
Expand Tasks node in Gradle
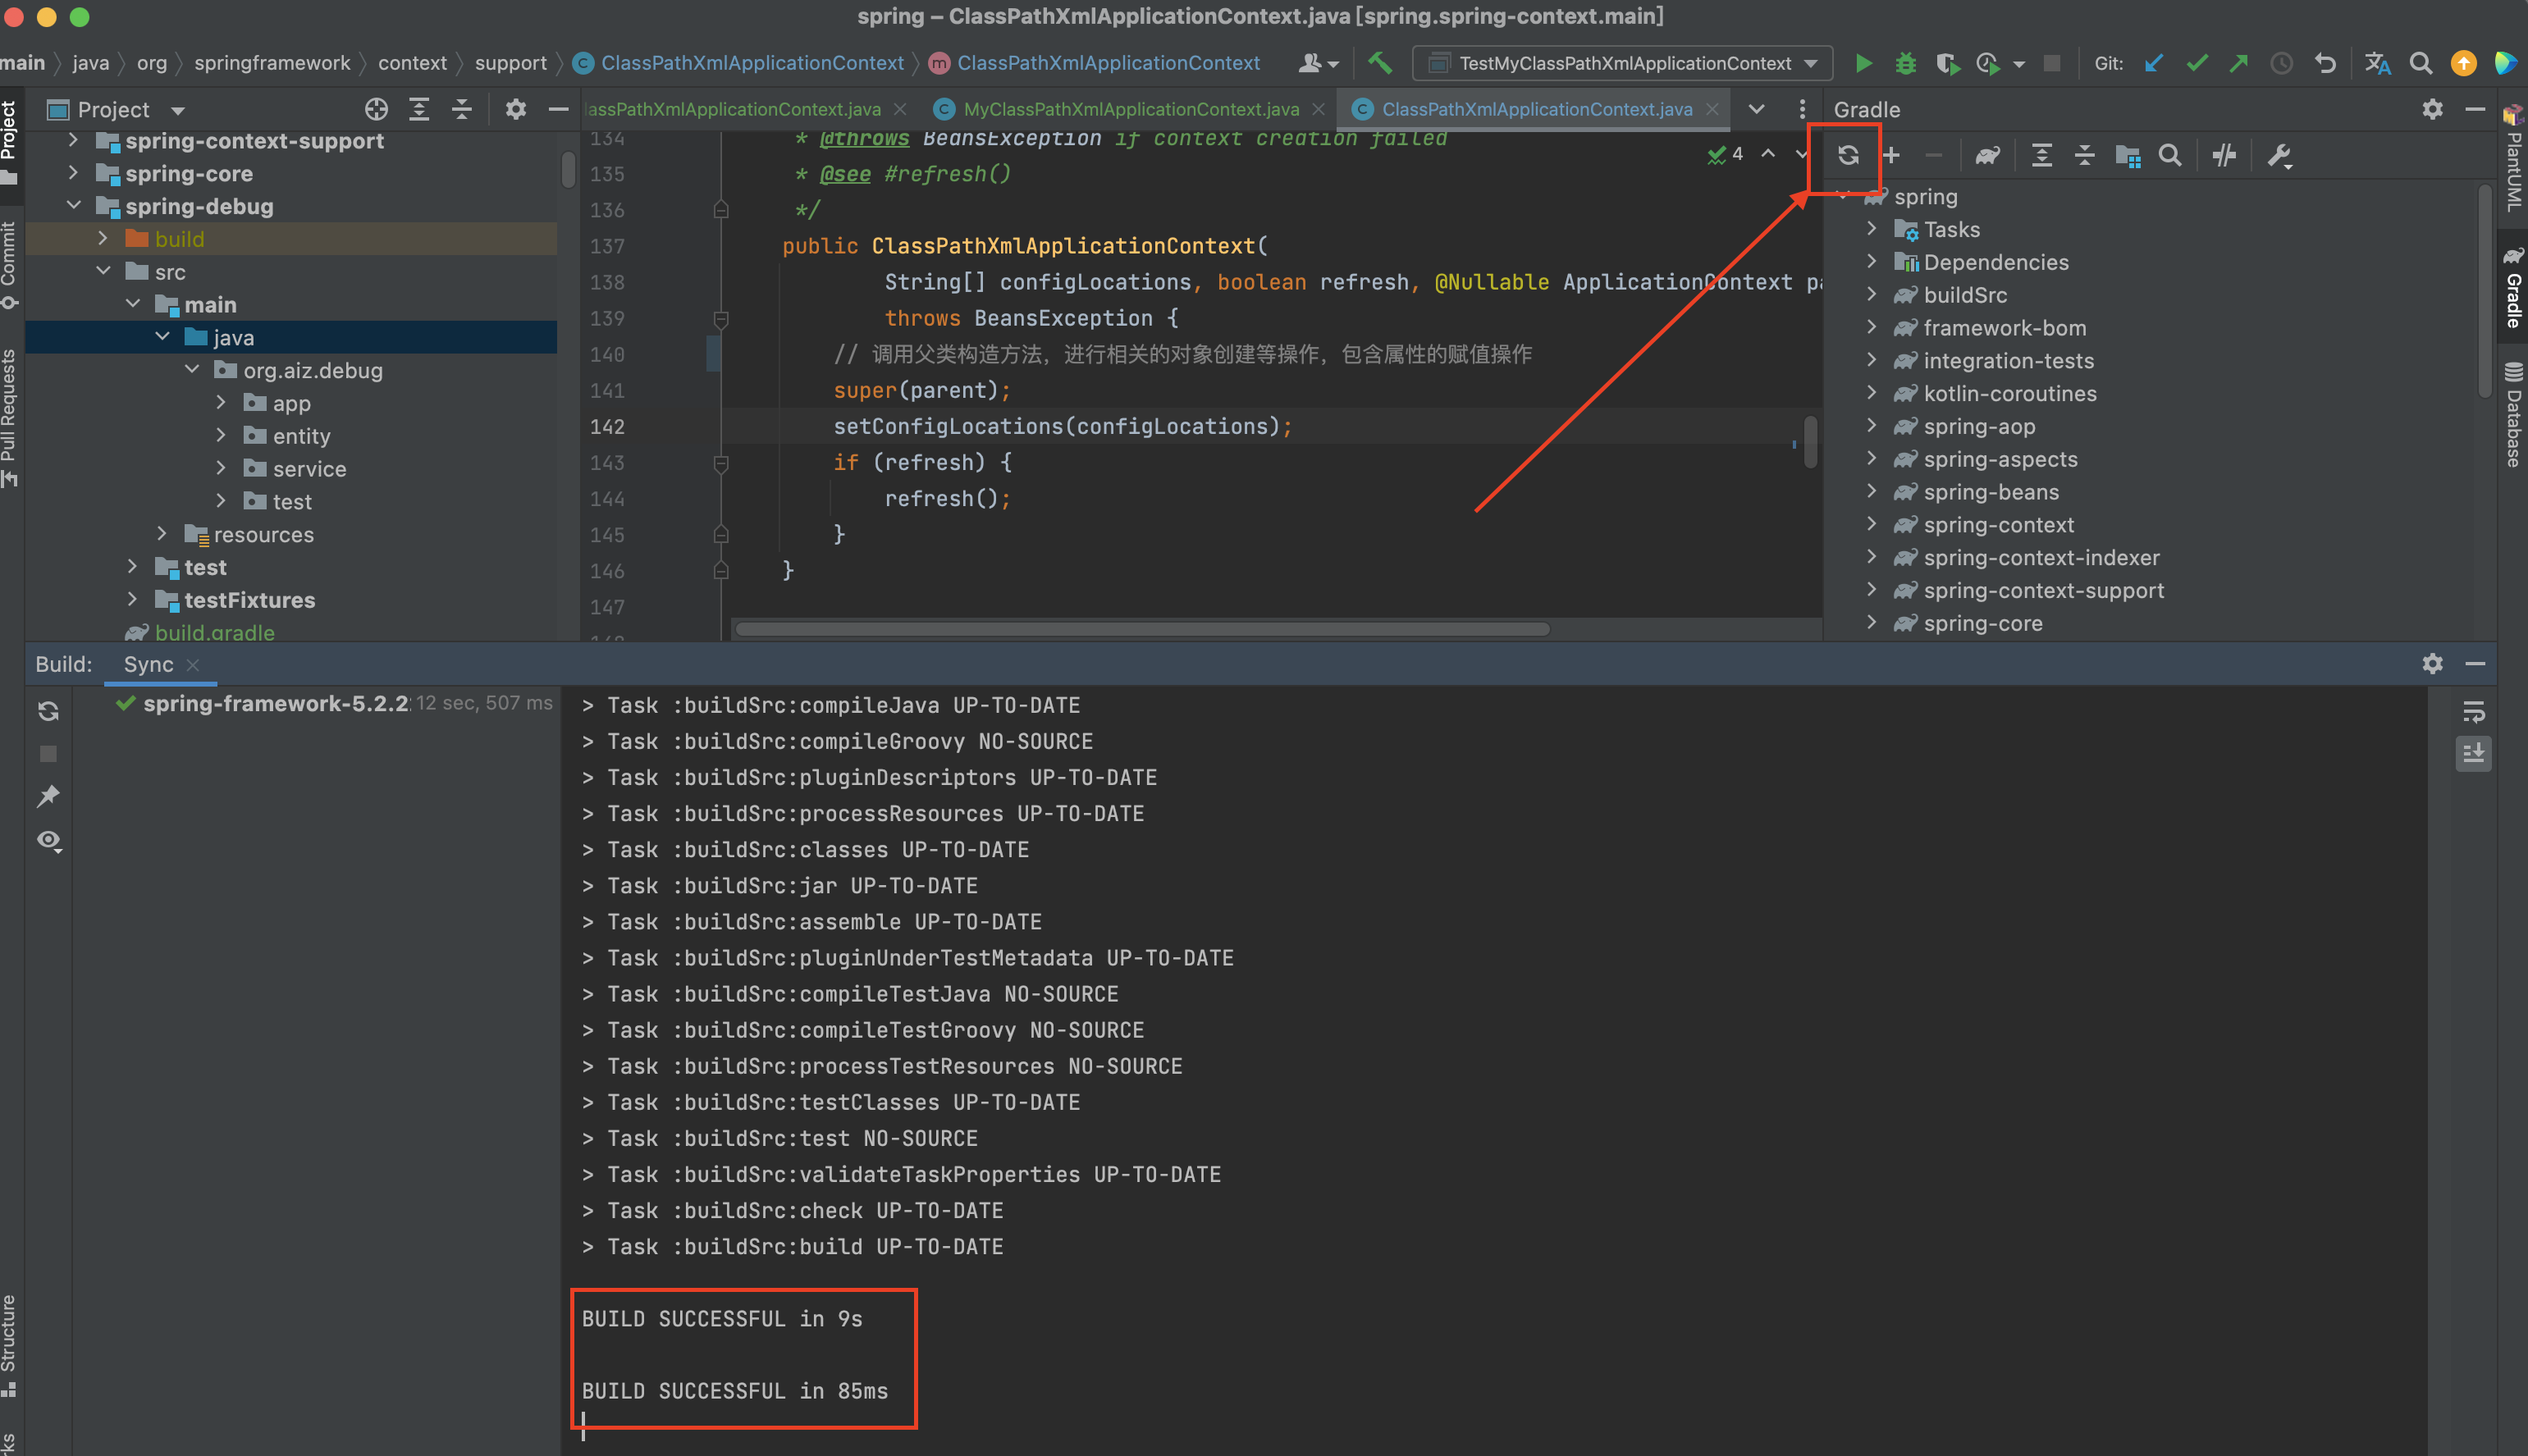click(x=1871, y=229)
